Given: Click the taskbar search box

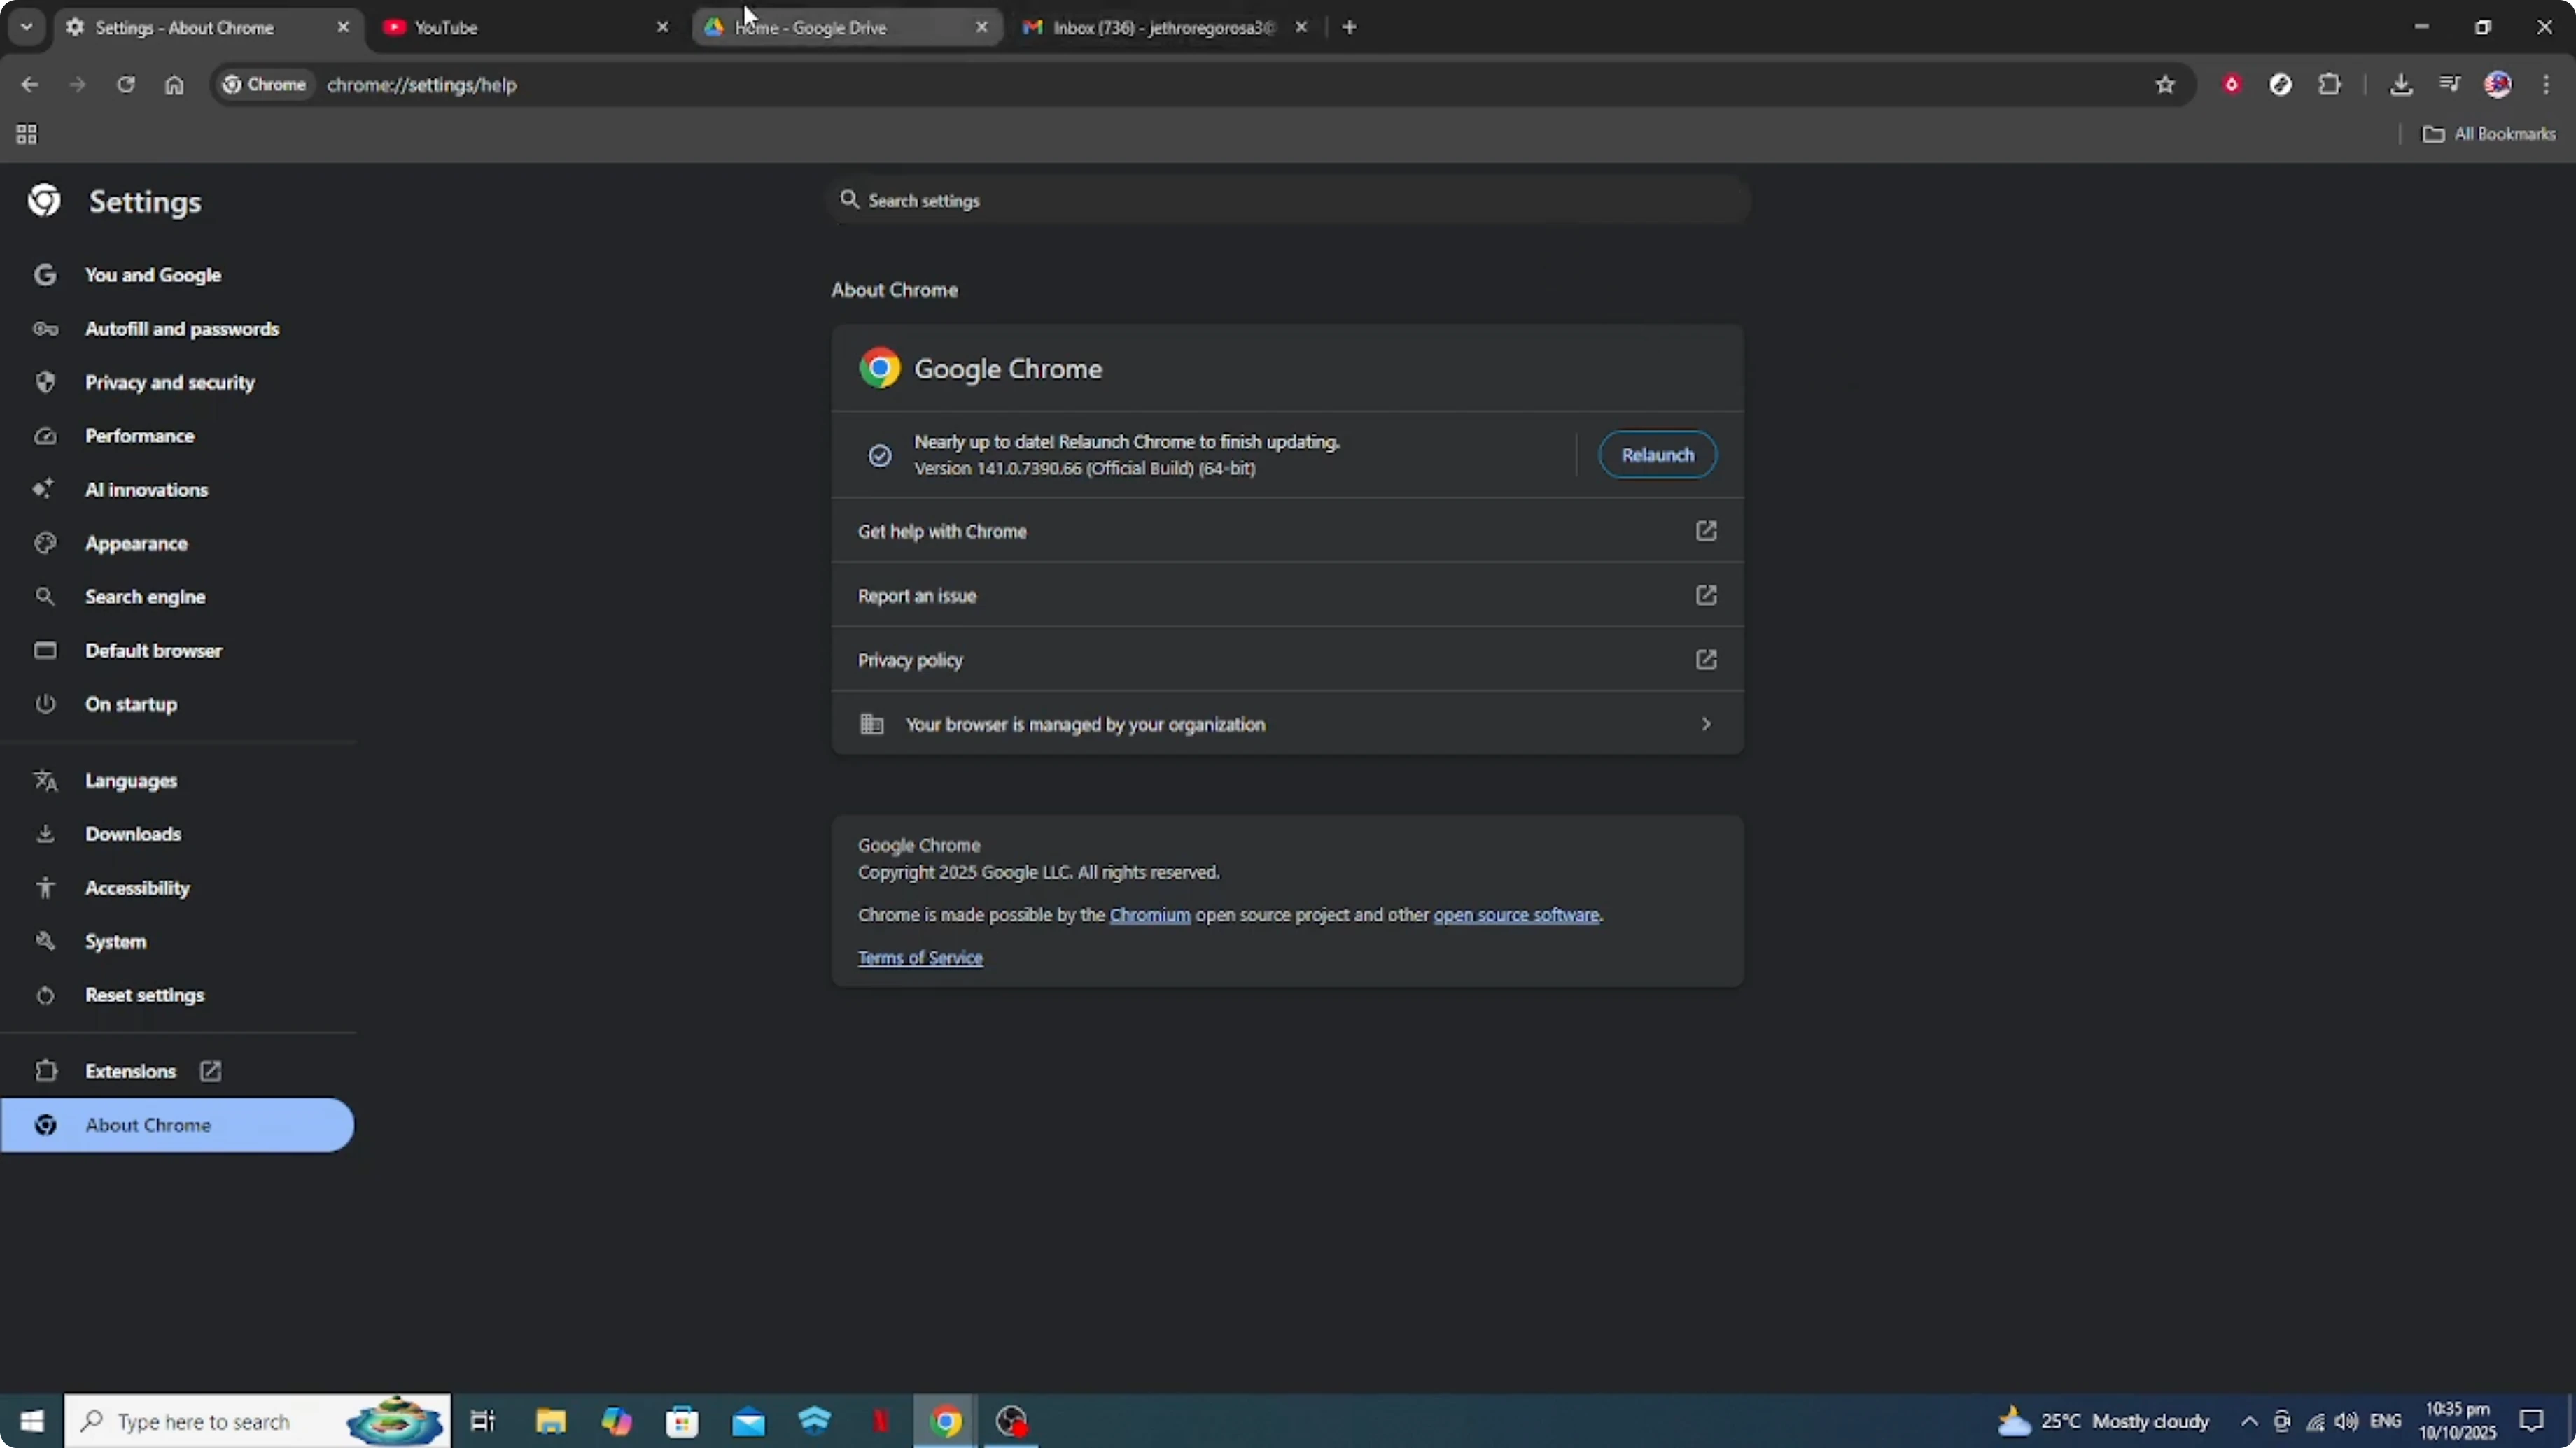Looking at the screenshot, I should click(258, 1421).
